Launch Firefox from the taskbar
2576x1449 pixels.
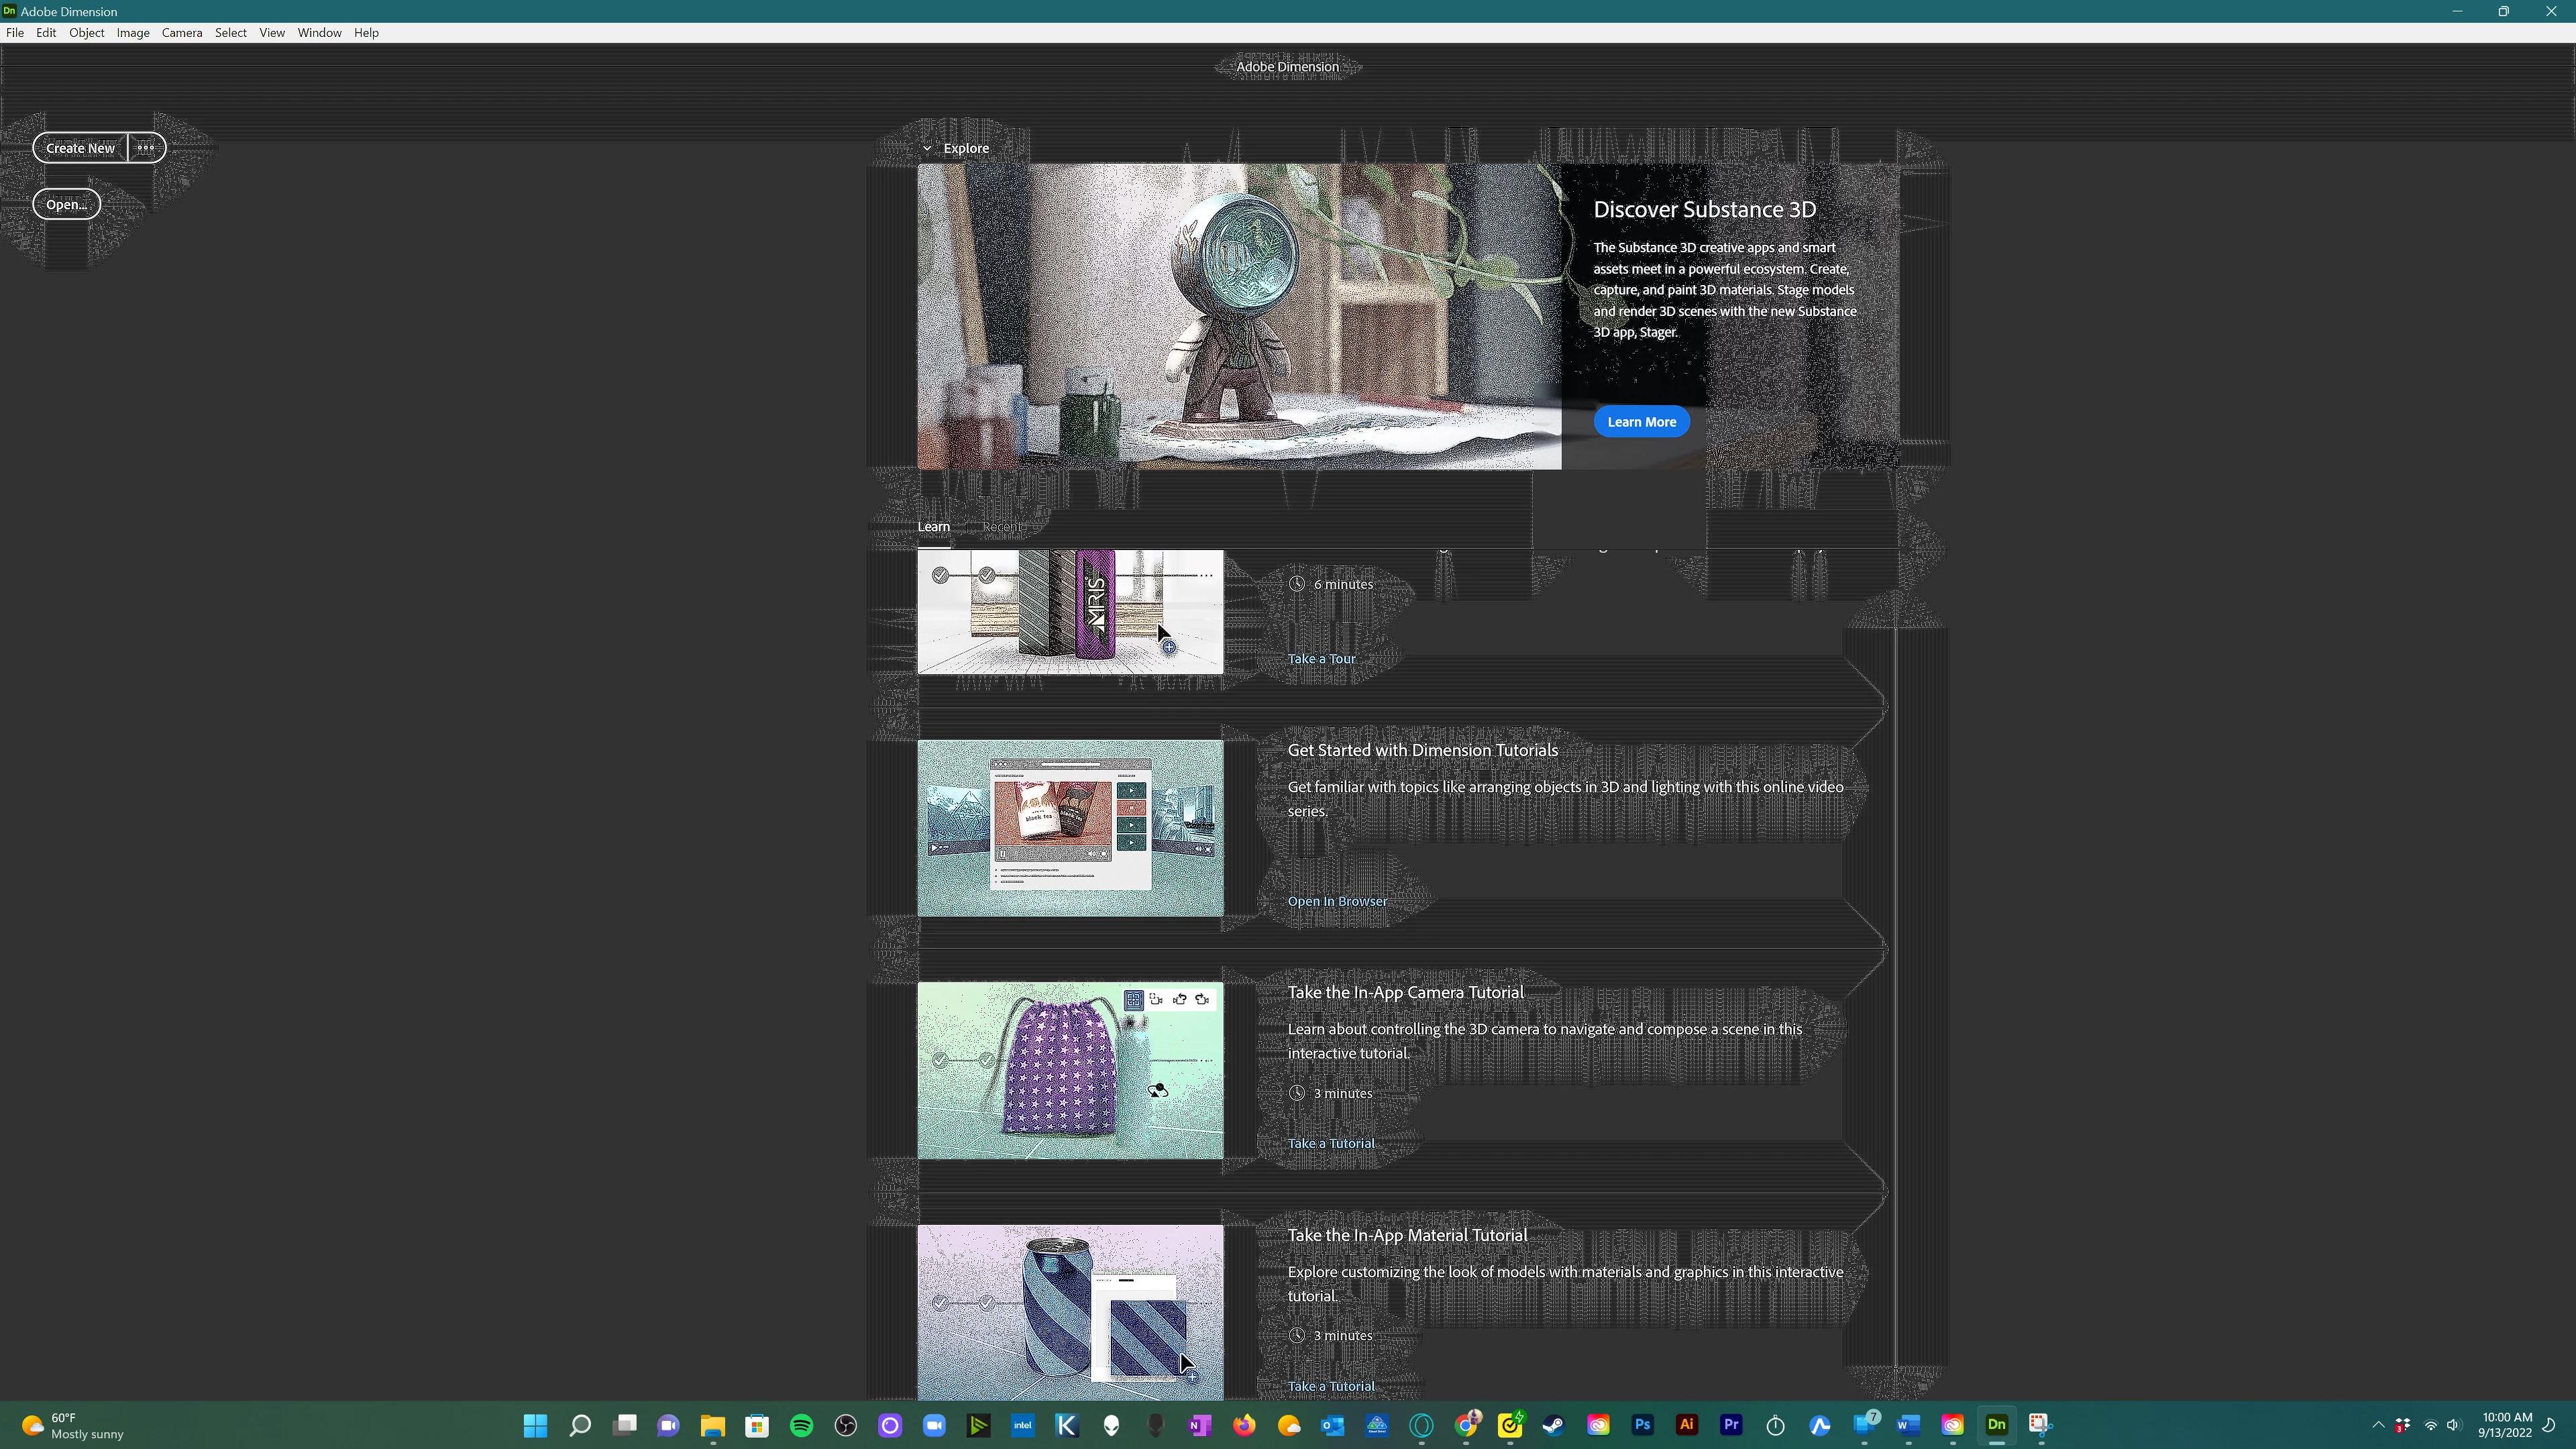pos(1244,1425)
